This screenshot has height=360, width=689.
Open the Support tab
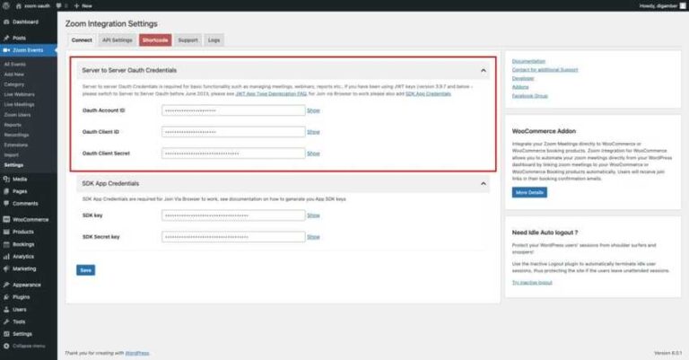pos(188,40)
